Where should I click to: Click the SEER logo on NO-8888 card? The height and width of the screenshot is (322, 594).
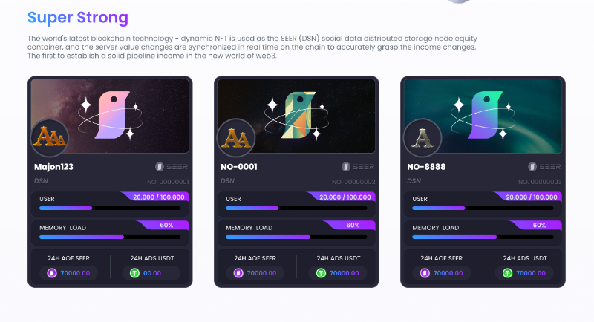point(545,167)
